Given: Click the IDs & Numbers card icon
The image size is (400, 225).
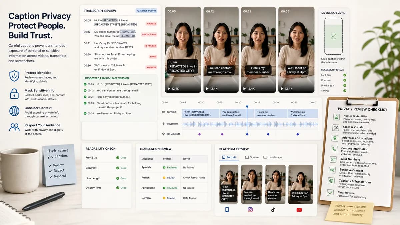Looking at the screenshot, I should coord(333,160).
